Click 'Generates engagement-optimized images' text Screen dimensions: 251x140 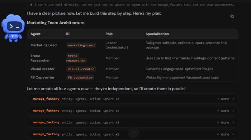coord(179,69)
